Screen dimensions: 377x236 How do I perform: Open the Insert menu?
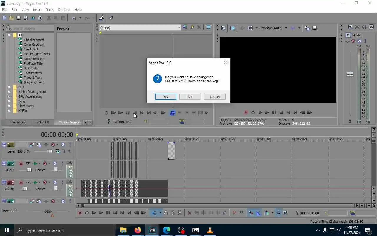click(x=37, y=10)
